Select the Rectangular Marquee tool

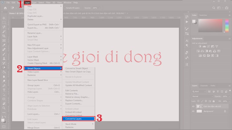4,23
